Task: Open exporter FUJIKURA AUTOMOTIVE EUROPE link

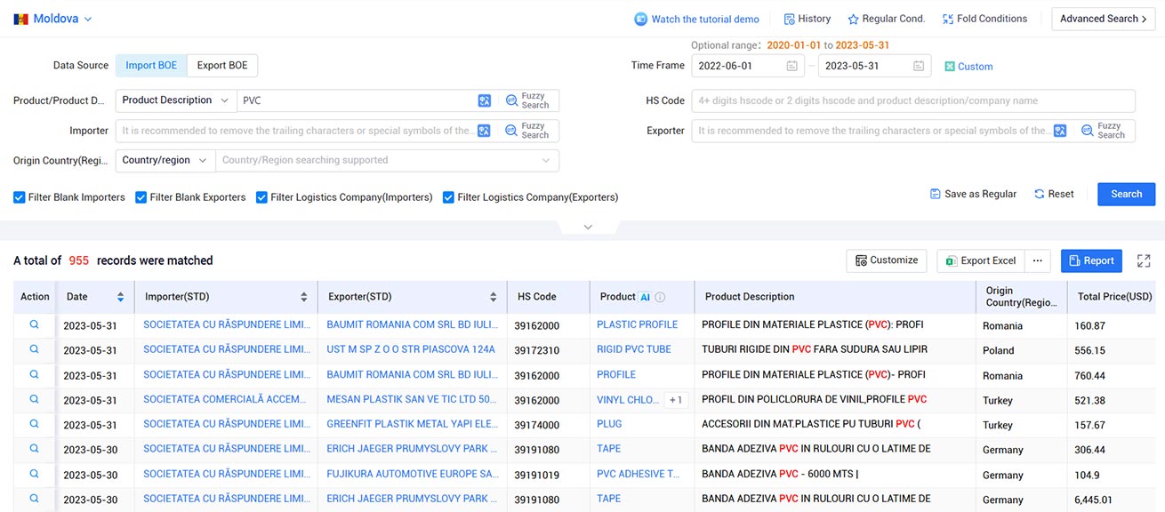Action: coord(413,475)
